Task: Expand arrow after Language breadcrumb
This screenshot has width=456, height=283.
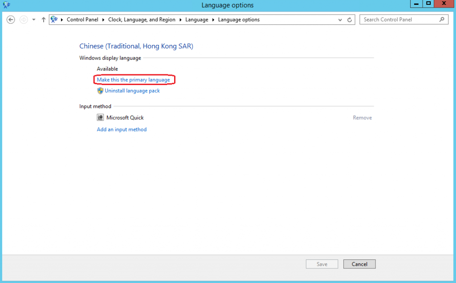Action: click(213, 20)
